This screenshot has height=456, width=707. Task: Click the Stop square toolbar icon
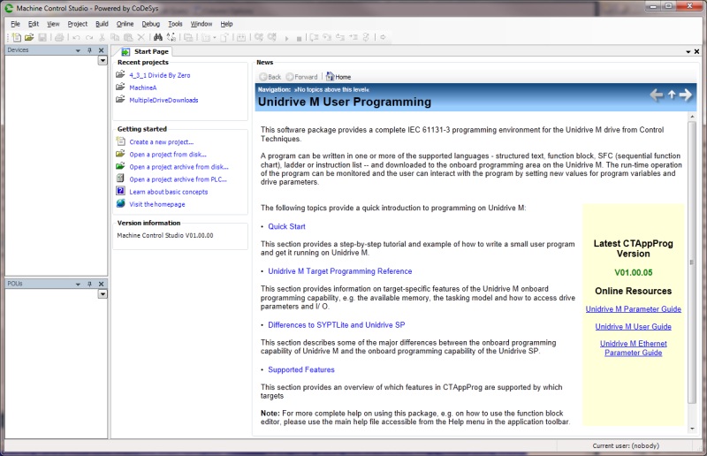pos(299,38)
